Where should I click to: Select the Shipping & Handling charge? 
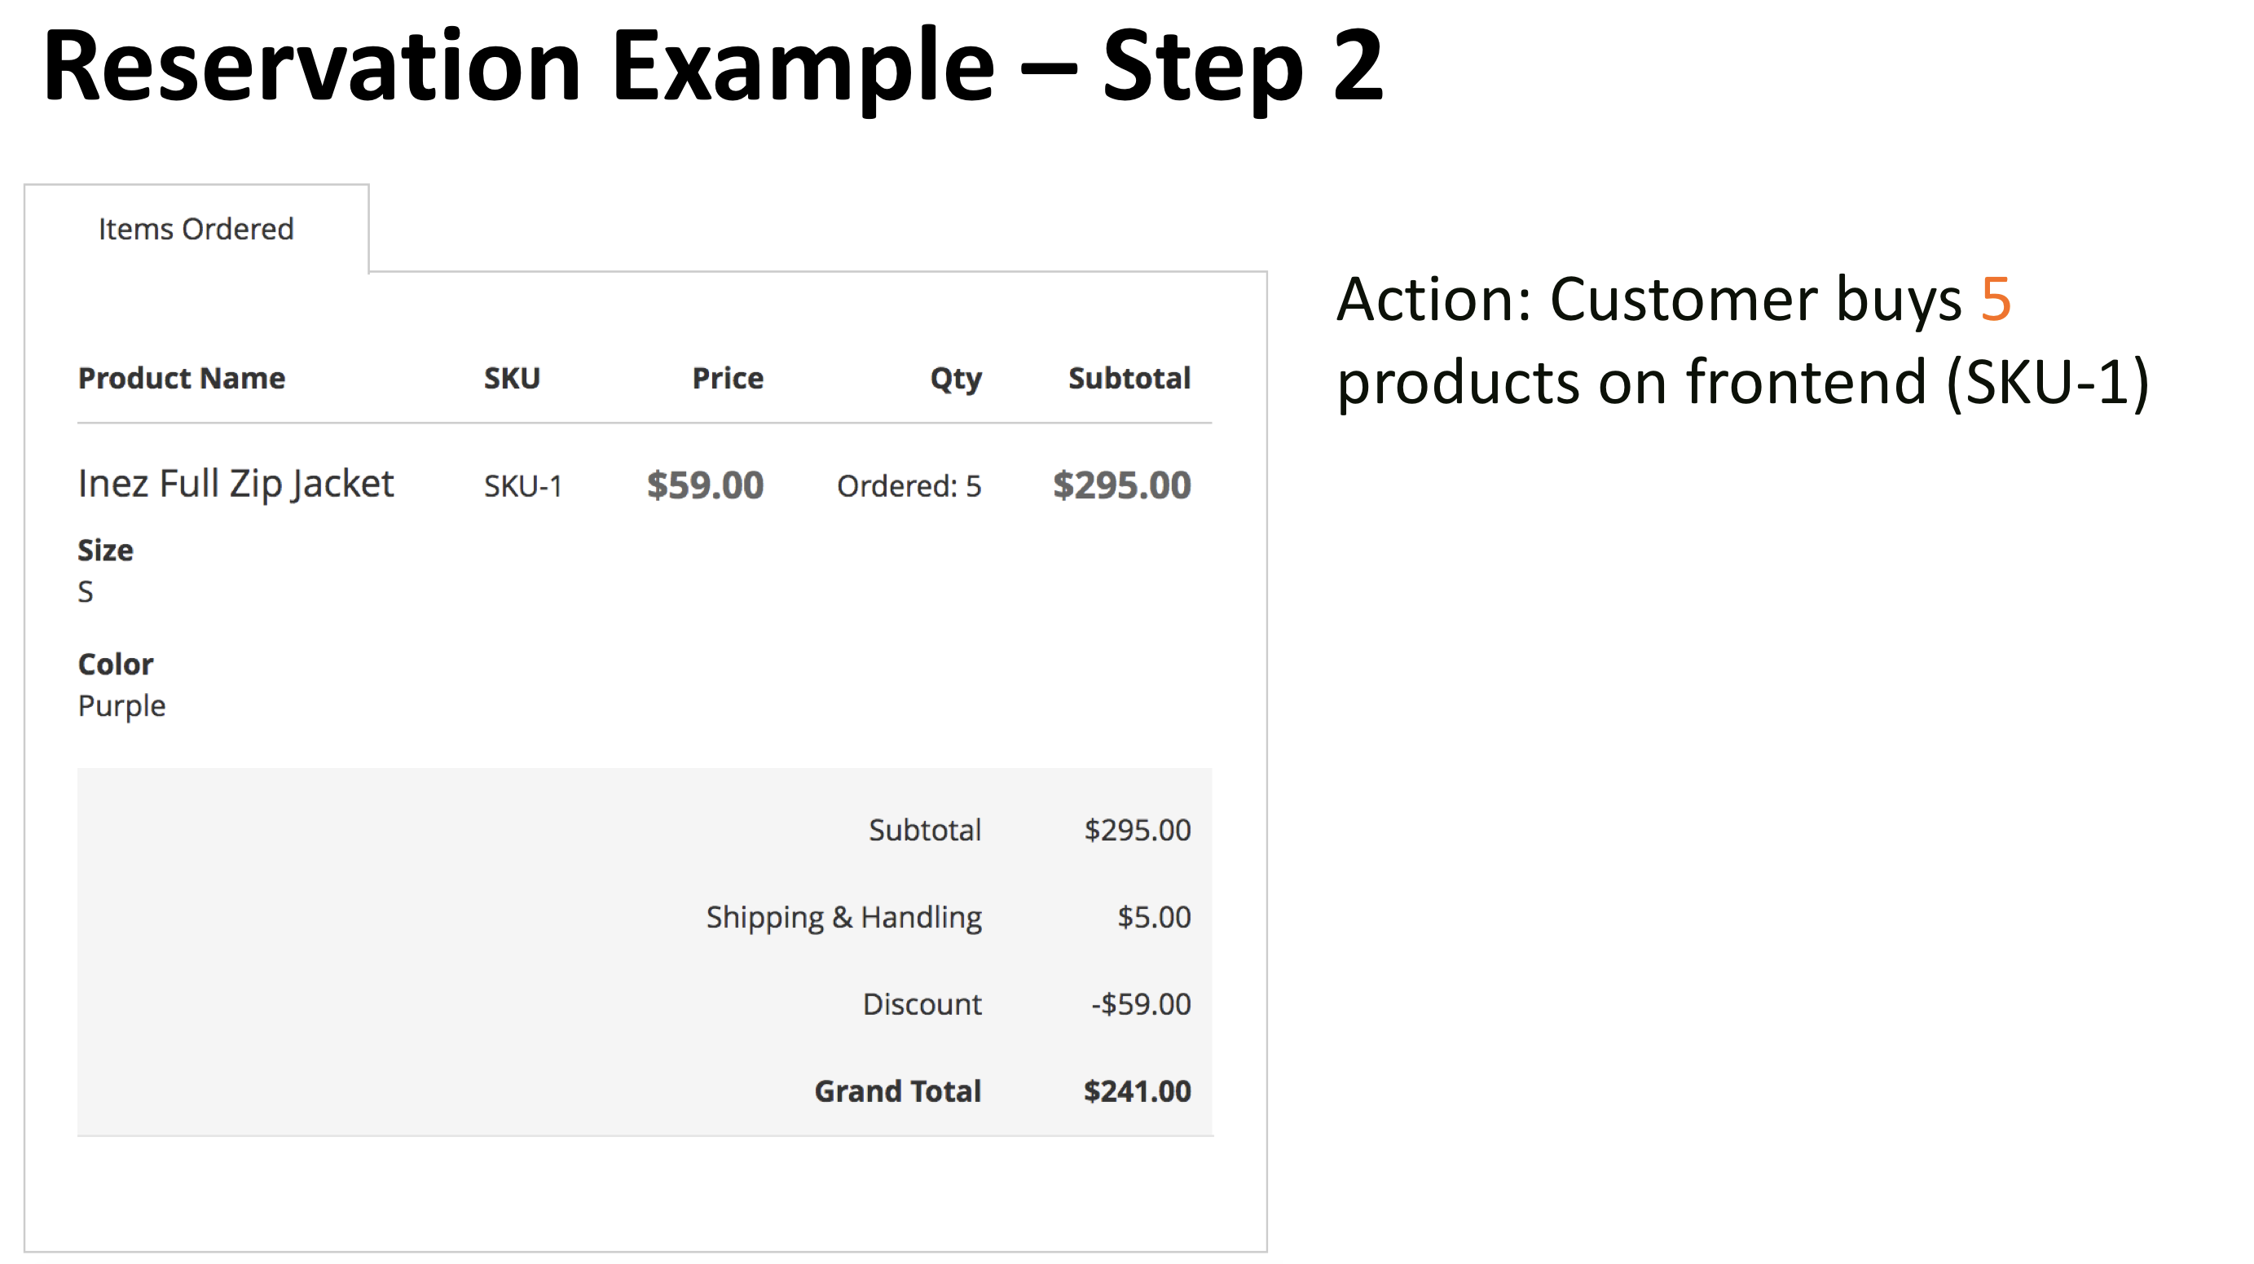click(x=844, y=916)
